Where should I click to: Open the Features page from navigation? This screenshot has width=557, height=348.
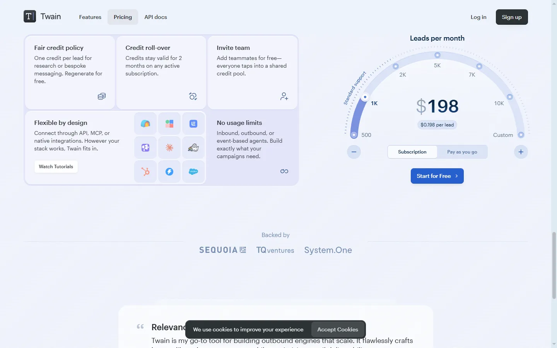click(90, 17)
